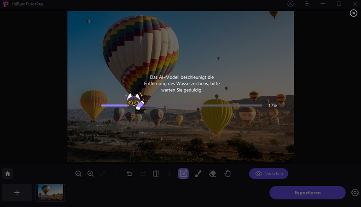Toggle the Vorschau preview
Viewport: 361px width, 207px height.
(268, 174)
